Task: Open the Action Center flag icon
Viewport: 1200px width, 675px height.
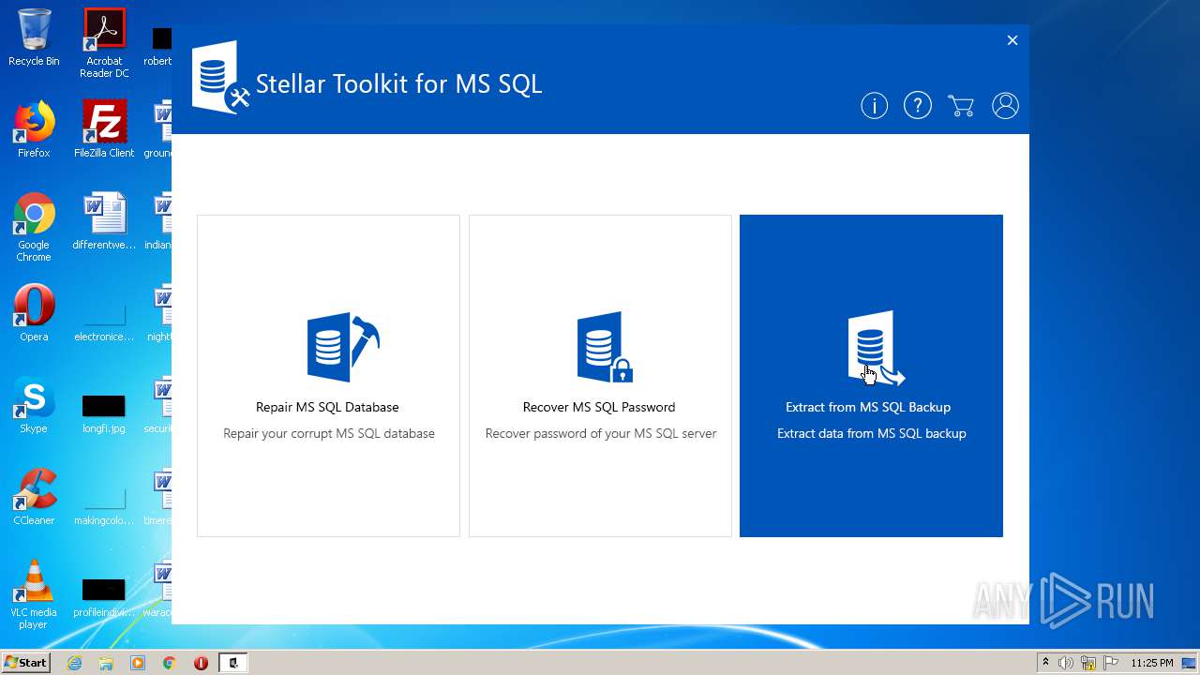Action: click(x=1111, y=663)
